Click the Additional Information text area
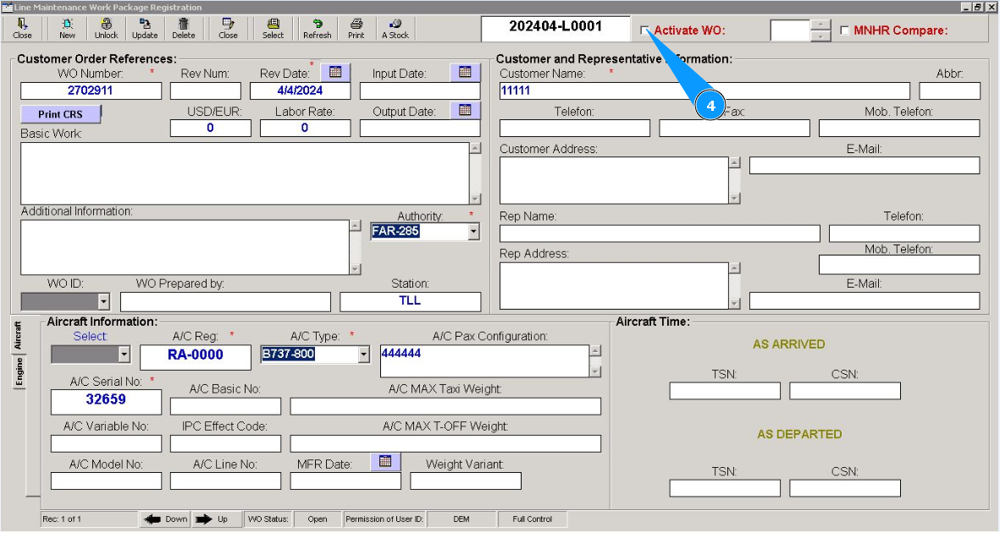 (x=185, y=247)
